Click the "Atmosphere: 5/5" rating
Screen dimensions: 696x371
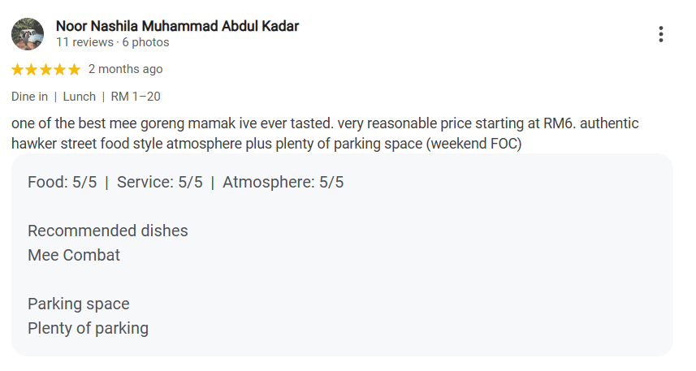pos(283,182)
